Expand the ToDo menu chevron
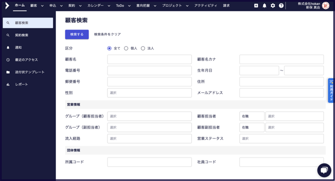This screenshot has width=335, height=181. click(x=129, y=6)
